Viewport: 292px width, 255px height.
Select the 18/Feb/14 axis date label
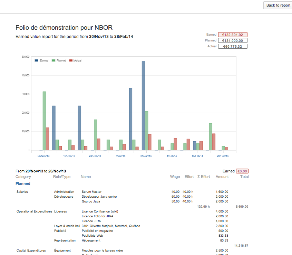click(x=197, y=156)
